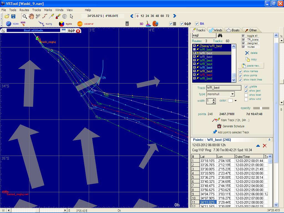Open the calculator icon in toolbar

(x=127, y=24)
